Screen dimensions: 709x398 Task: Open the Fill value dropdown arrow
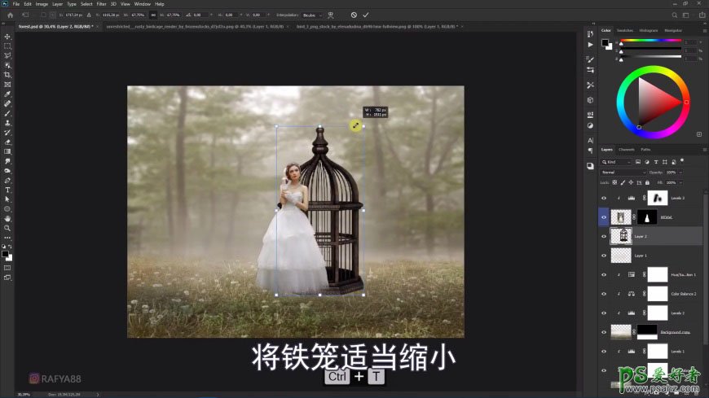tap(680, 182)
